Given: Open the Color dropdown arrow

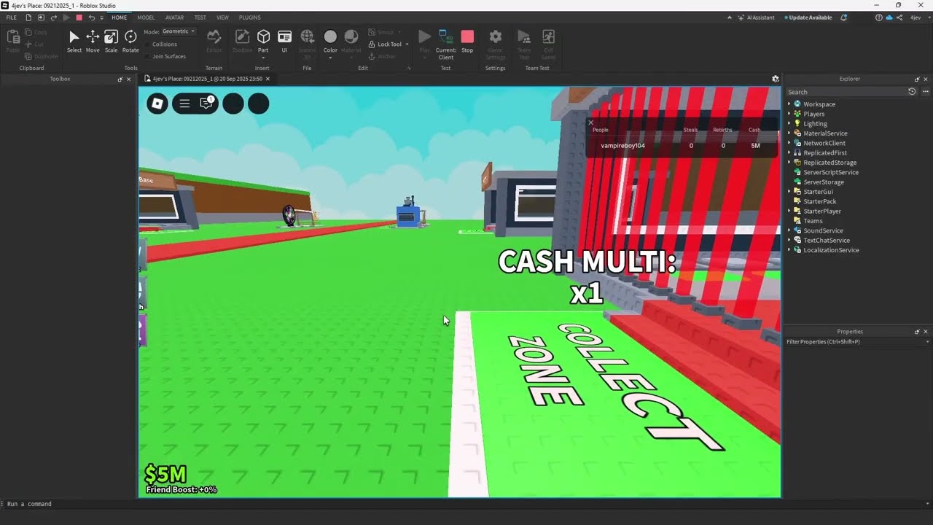Looking at the screenshot, I should pyautogui.click(x=330, y=58).
